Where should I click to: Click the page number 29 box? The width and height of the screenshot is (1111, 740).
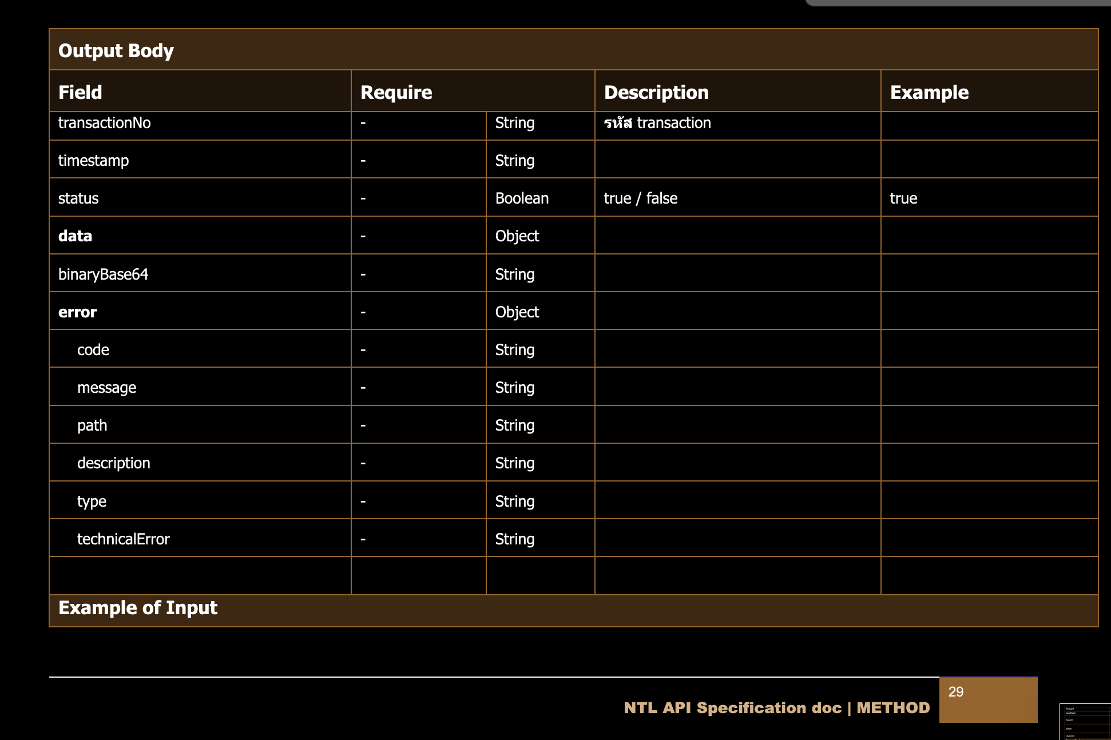click(x=988, y=699)
